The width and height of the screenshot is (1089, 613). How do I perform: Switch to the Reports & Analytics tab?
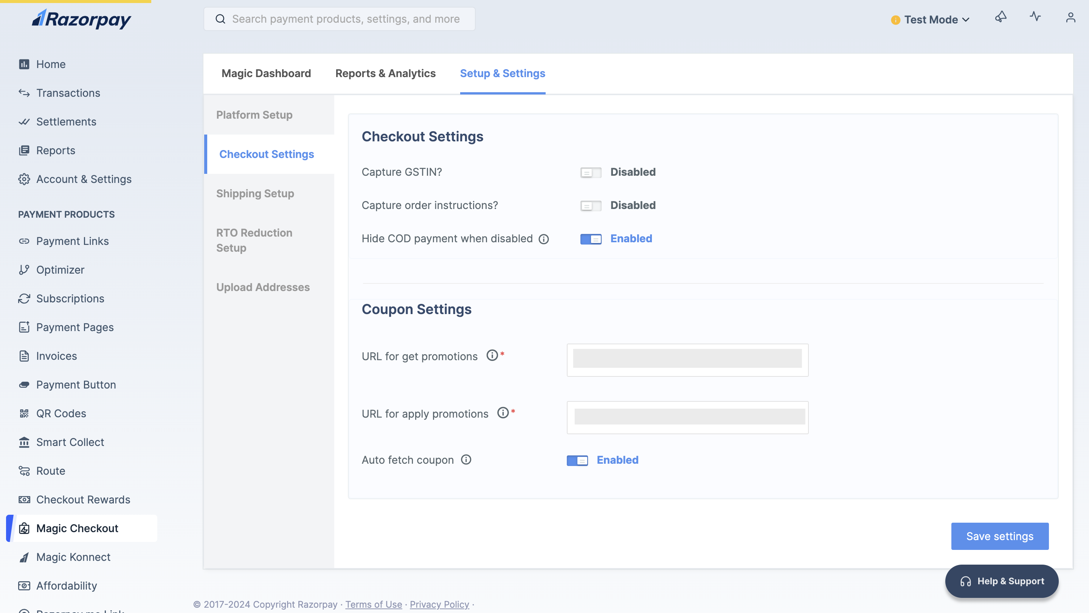[x=385, y=74]
